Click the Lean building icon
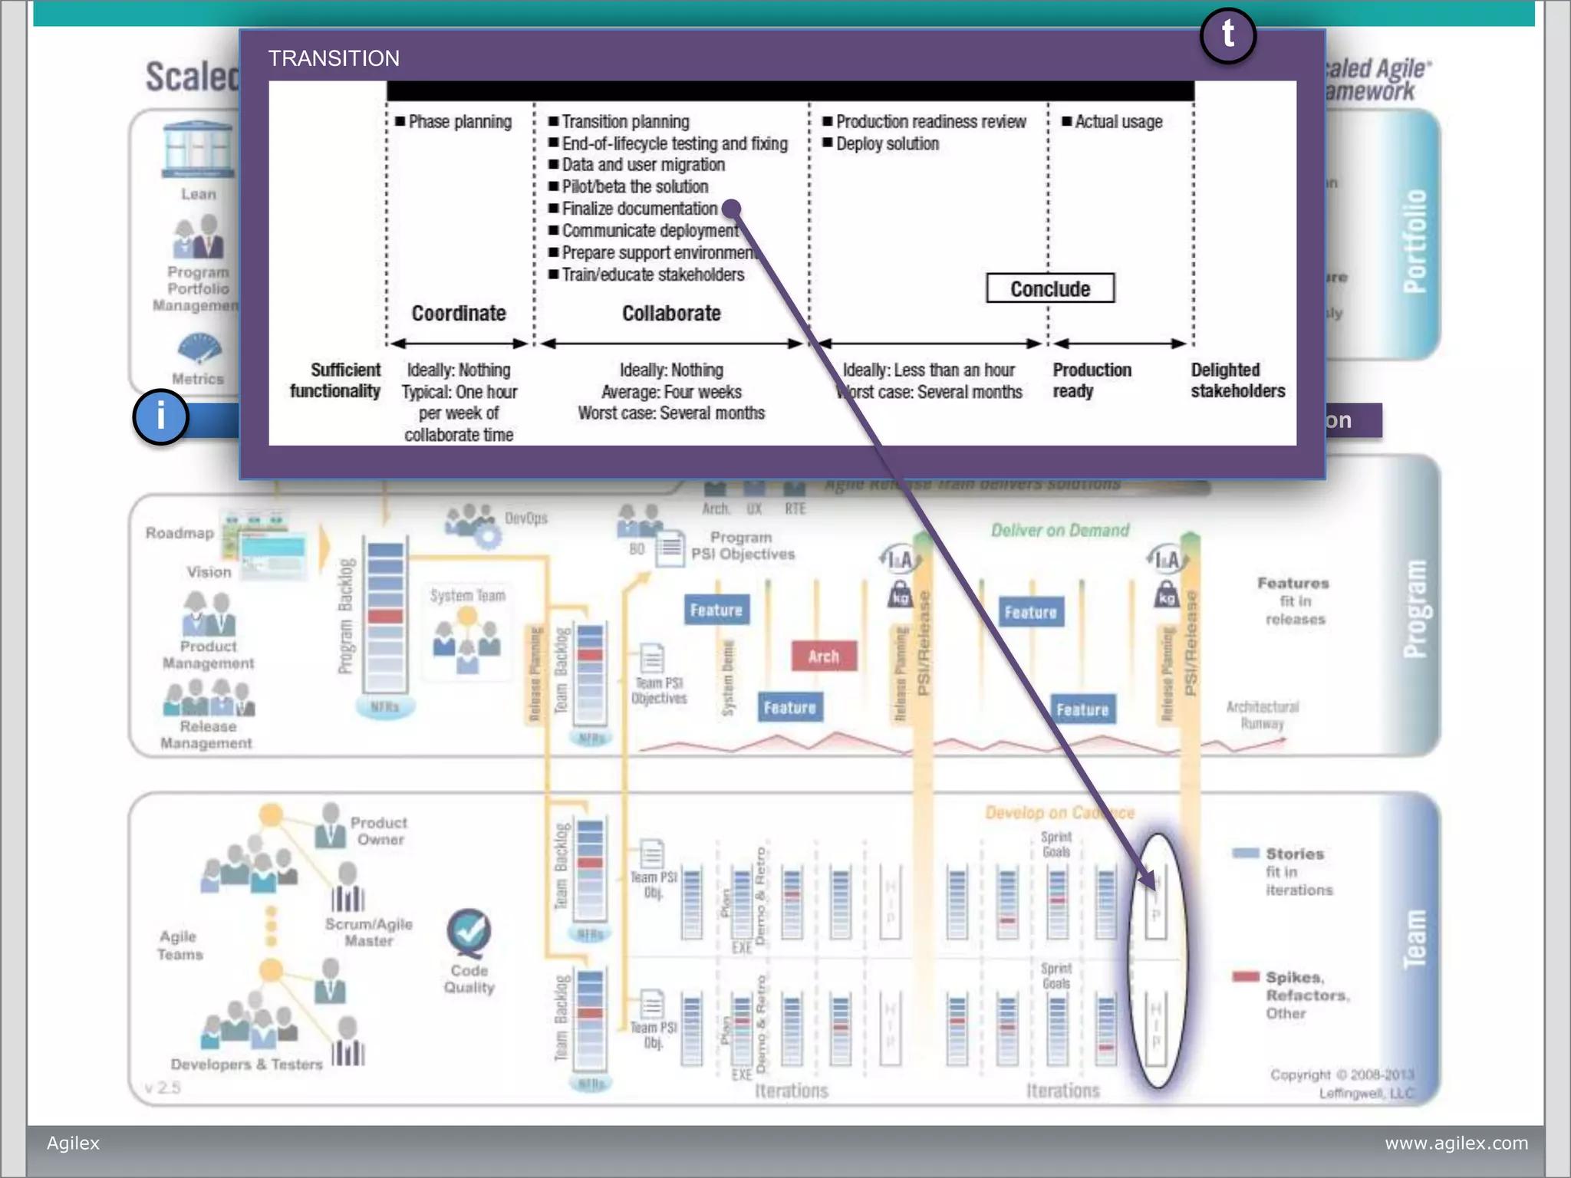Viewport: 1571px width, 1178px height. coord(198,150)
